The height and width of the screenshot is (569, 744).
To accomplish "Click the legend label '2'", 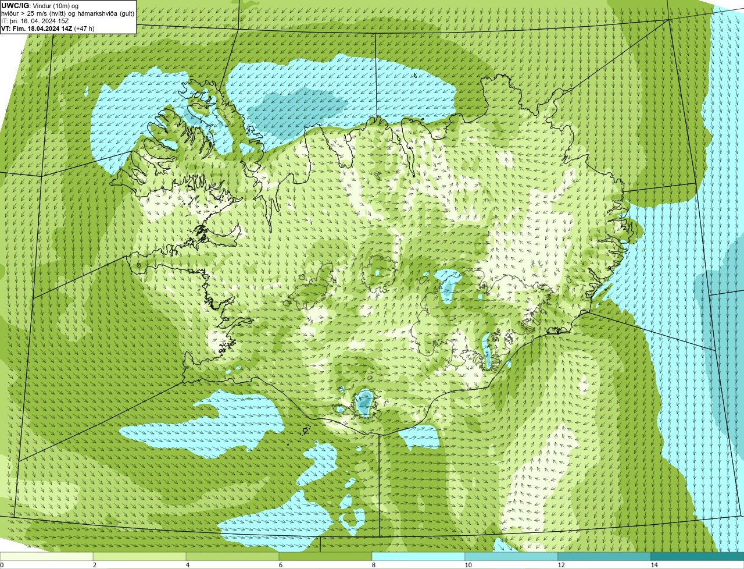I will point(94,565).
